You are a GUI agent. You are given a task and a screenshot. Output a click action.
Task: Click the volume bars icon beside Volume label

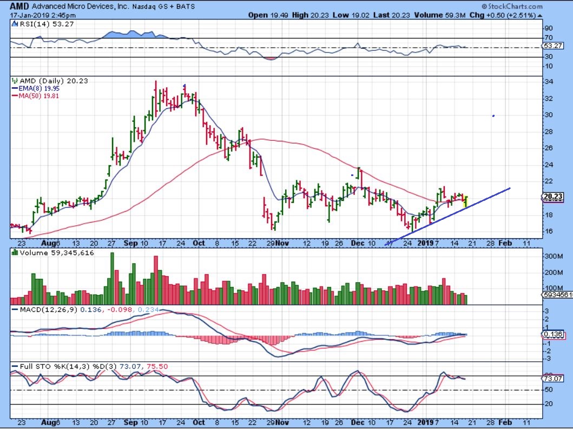tap(15, 253)
